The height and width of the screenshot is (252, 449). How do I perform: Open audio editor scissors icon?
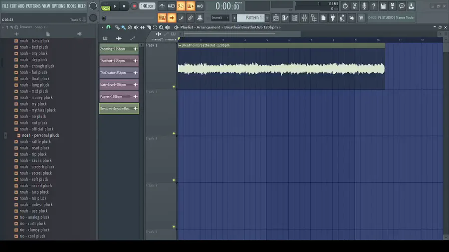pos(355,6)
